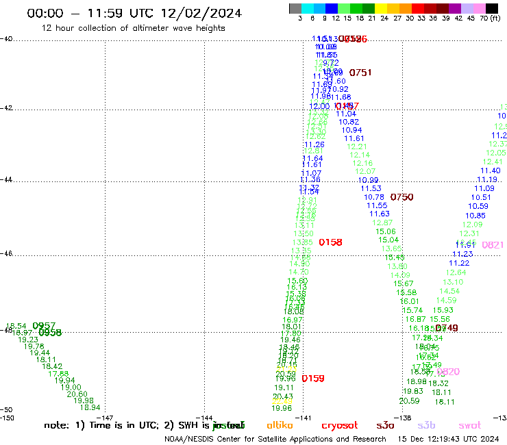Pick the orange swatch in the height legend
This screenshot has height=445, width=507.
[x=406, y=8]
